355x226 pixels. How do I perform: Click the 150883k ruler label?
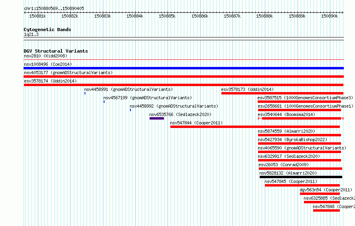pyautogui.click(x=103, y=16)
